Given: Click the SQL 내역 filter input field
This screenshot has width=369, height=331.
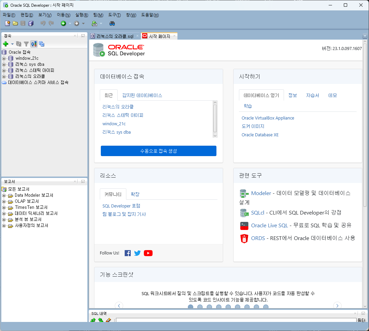Looking at the screenshot, I should 236,320.
